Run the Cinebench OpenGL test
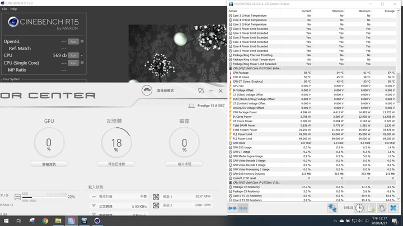The height and width of the screenshot is (226, 403). coord(73,41)
